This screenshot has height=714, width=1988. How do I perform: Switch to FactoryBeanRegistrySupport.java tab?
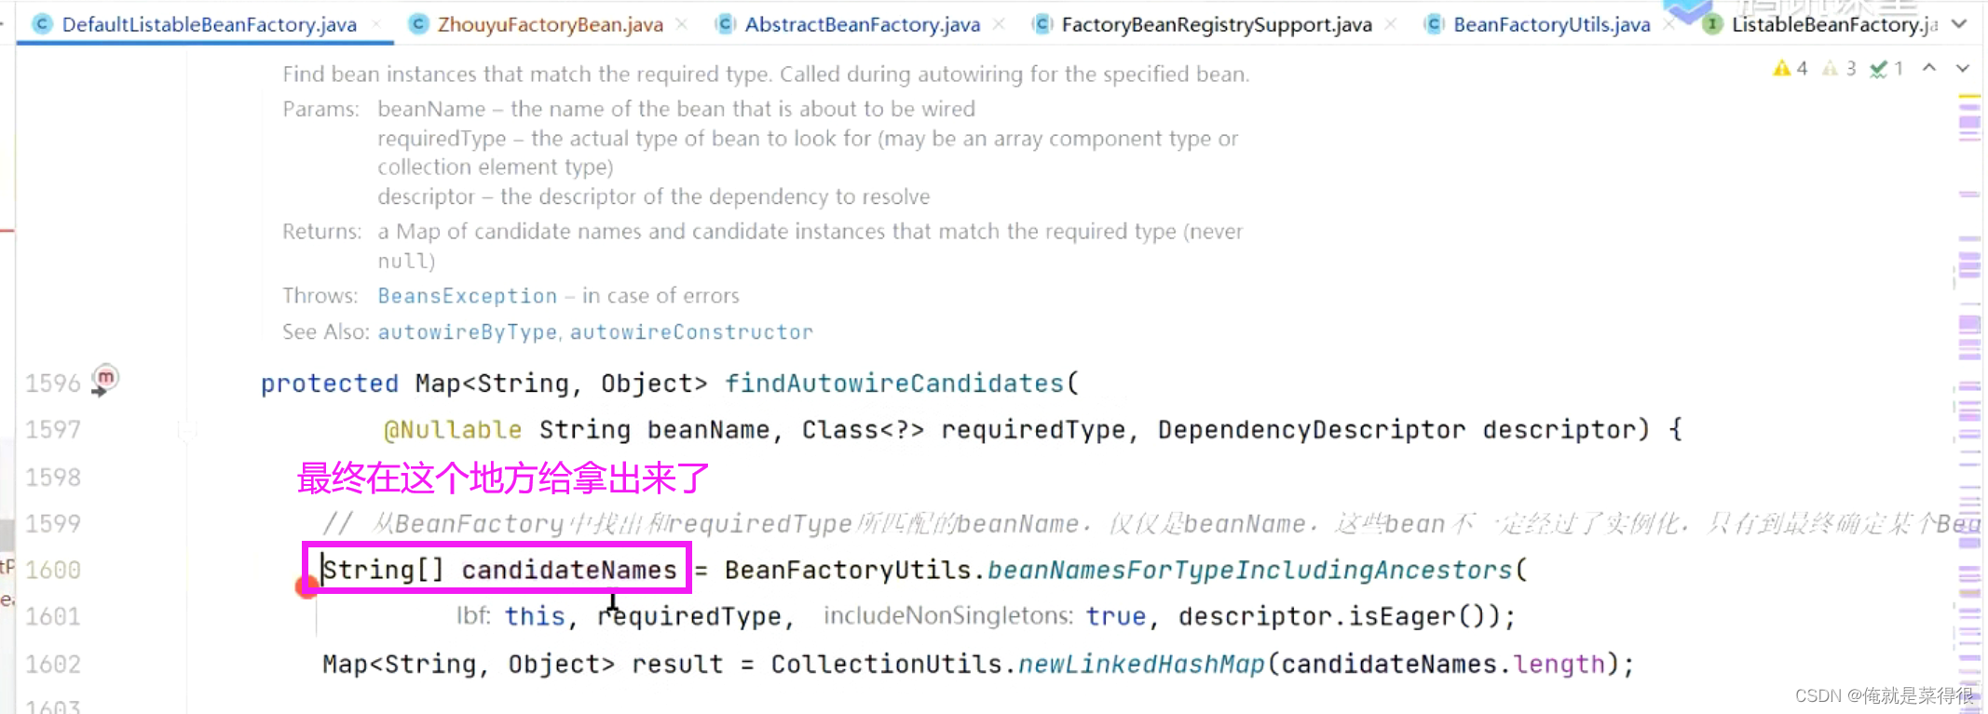[x=1217, y=24]
